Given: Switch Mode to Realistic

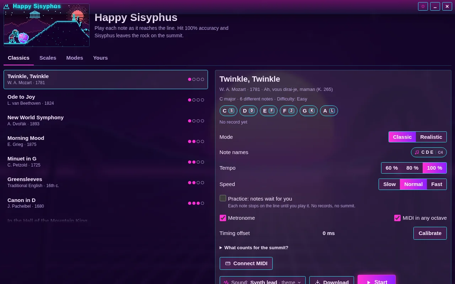Looking at the screenshot, I should point(431,137).
